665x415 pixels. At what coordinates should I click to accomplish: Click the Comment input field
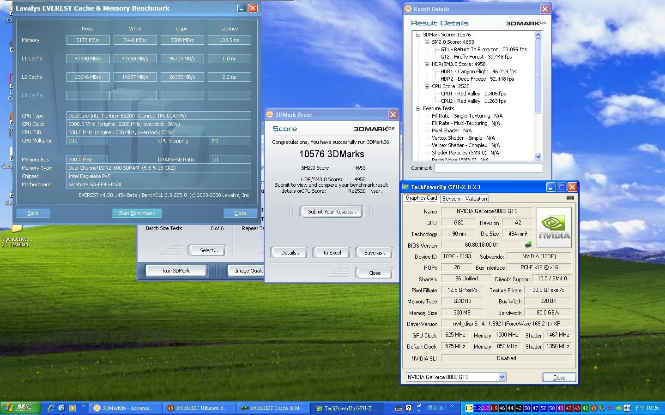click(489, 168)
